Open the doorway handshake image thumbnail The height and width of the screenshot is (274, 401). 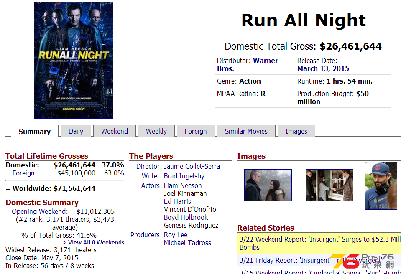pos(329,185)
